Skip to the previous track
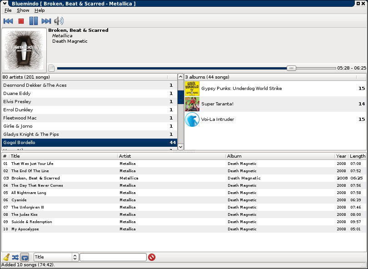 tap(8, 21)
